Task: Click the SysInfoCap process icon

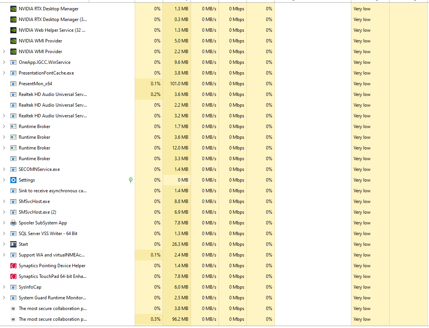Action: click(13, 287)
